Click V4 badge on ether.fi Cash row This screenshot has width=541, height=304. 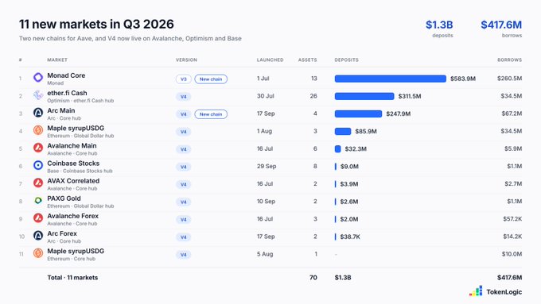(184, 97)
